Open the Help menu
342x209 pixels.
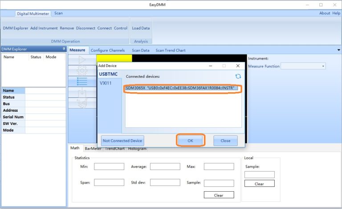click(336, 13)
